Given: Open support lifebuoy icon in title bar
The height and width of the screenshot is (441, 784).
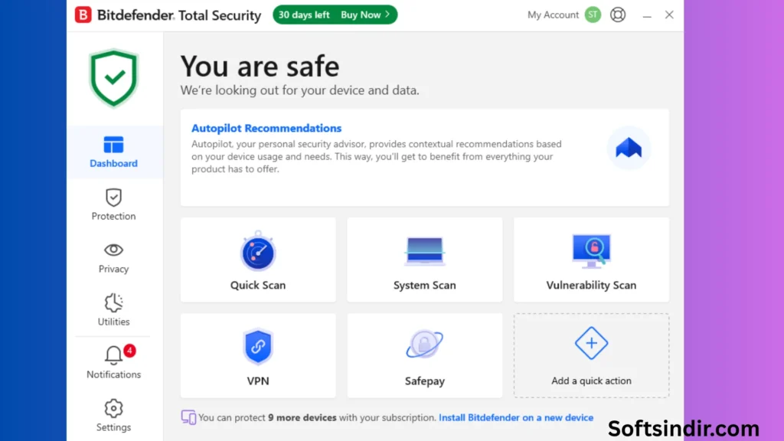Looking at the screenshot, I should [618, 15].
